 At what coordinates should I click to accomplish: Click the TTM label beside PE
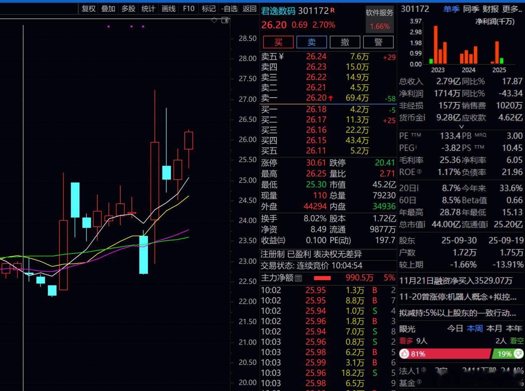(416, 135)
